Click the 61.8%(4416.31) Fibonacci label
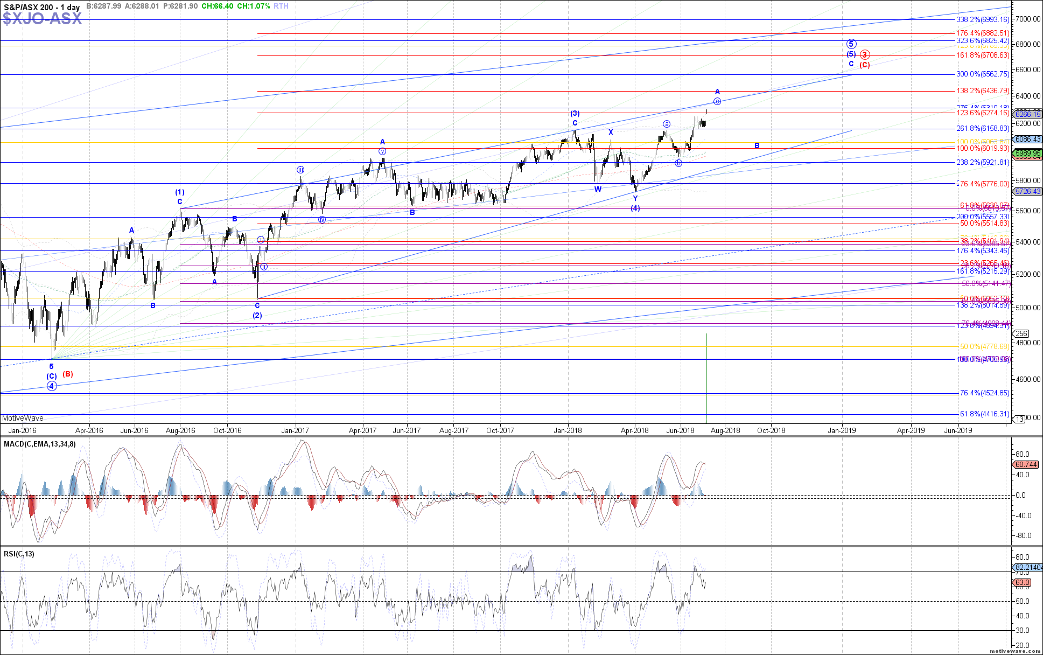This screenshot has width=1043, height=655. [x=984, y=414]
